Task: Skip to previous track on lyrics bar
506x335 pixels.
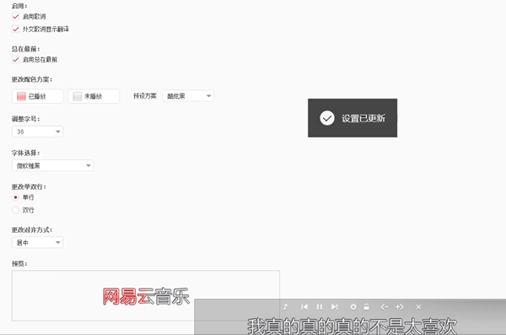Action: pyautogui.click(x=304, y=307)
